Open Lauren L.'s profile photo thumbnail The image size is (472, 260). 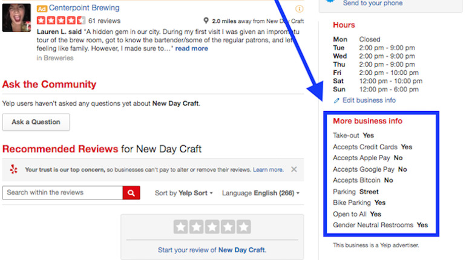[x=17, y=18]
